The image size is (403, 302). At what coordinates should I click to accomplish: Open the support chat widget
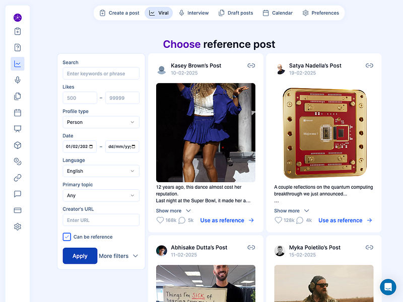click(388, 287)
